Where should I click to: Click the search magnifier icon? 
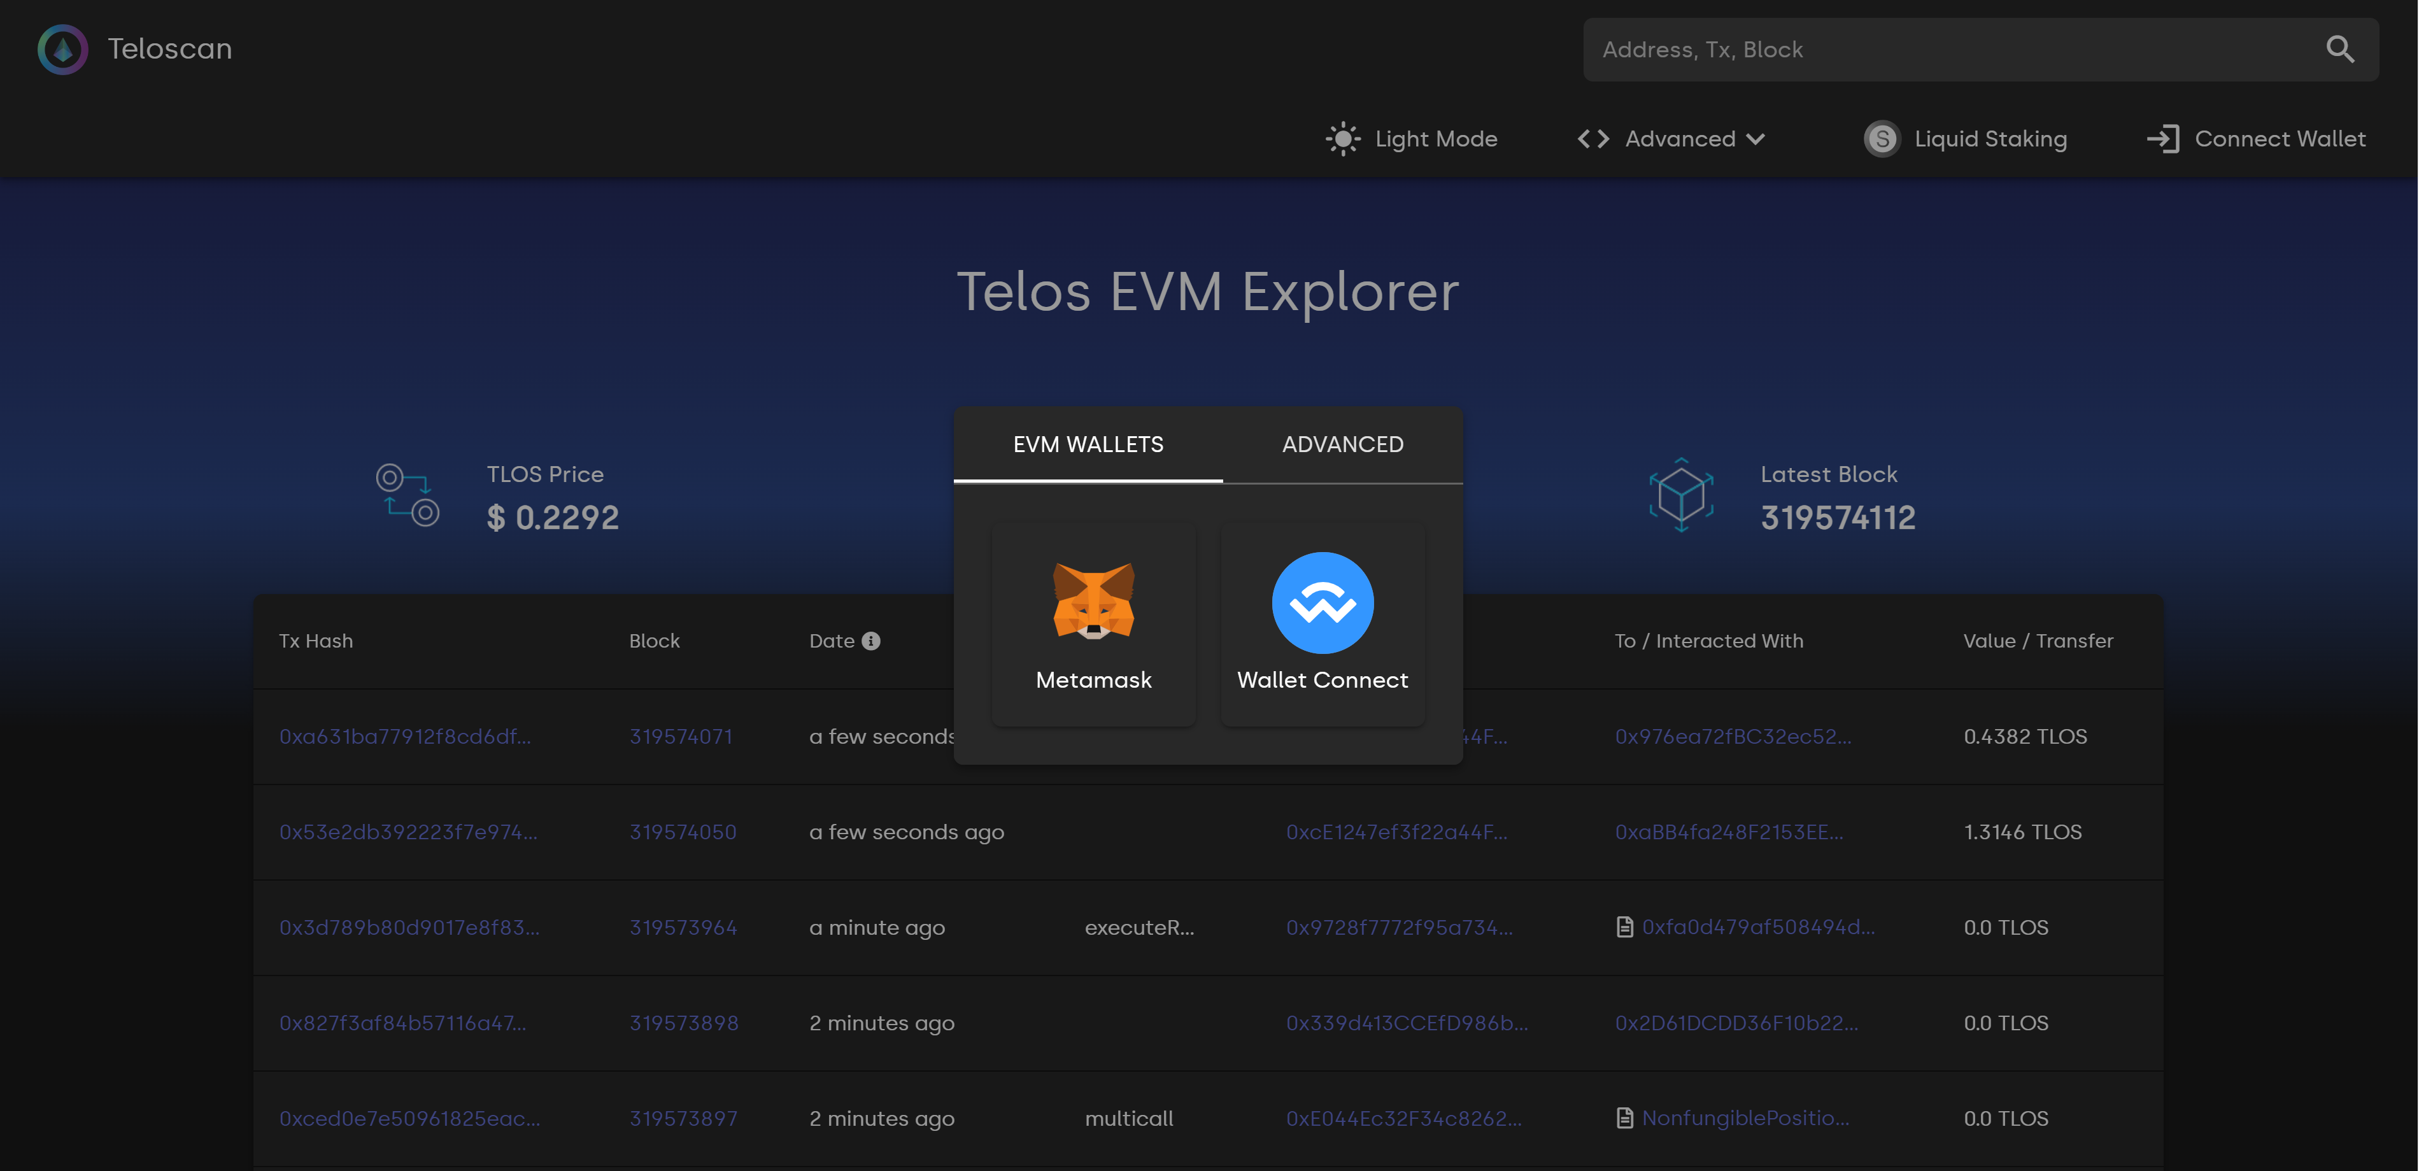pos(2340,48)
